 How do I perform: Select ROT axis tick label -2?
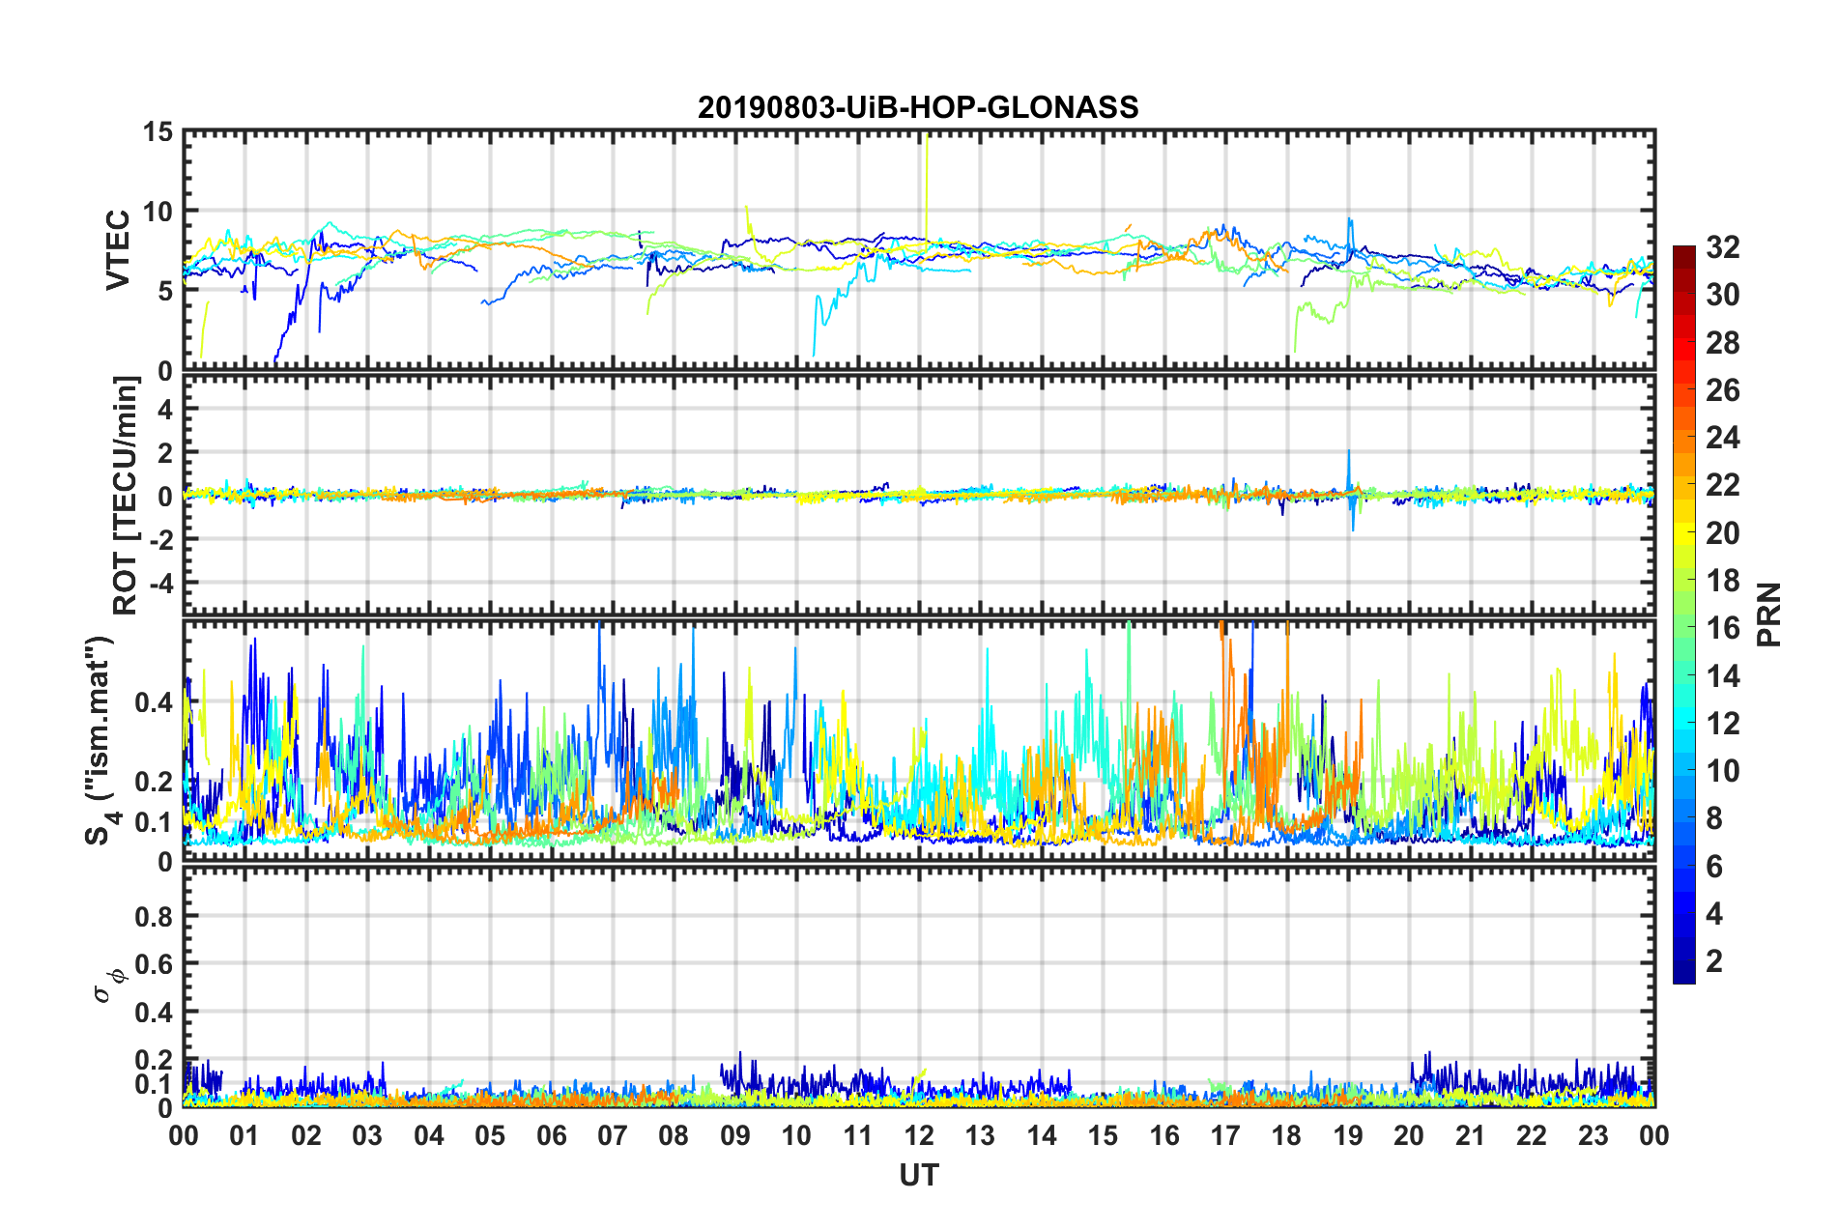pyautogui.click(x=161, y=540)
